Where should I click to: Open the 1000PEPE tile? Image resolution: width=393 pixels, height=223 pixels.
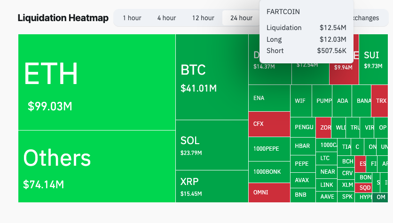pyautogui.click(x=269, y=149)
